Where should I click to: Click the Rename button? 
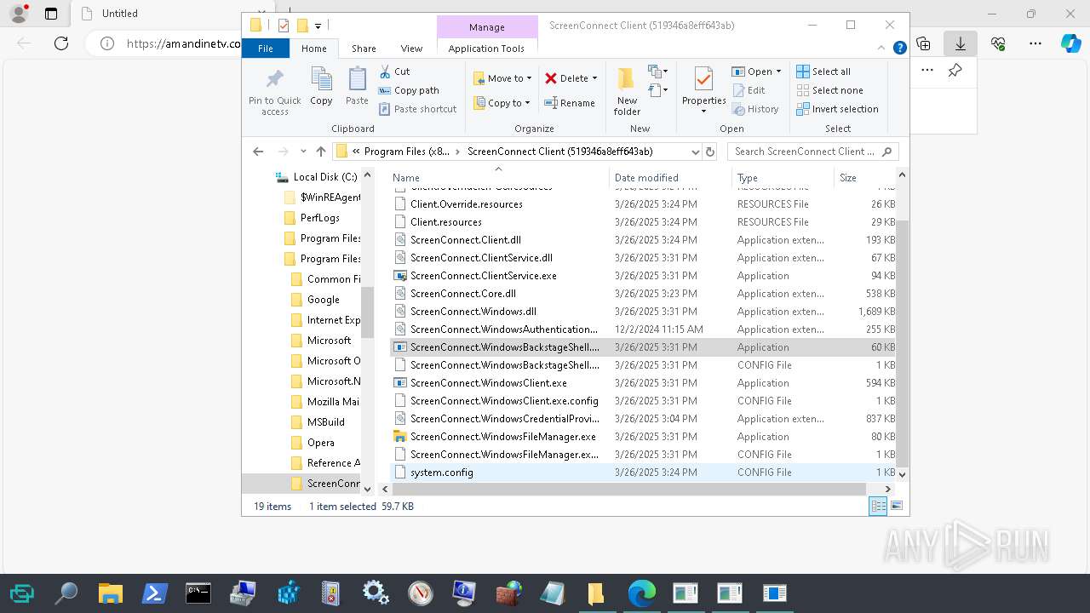570,103
